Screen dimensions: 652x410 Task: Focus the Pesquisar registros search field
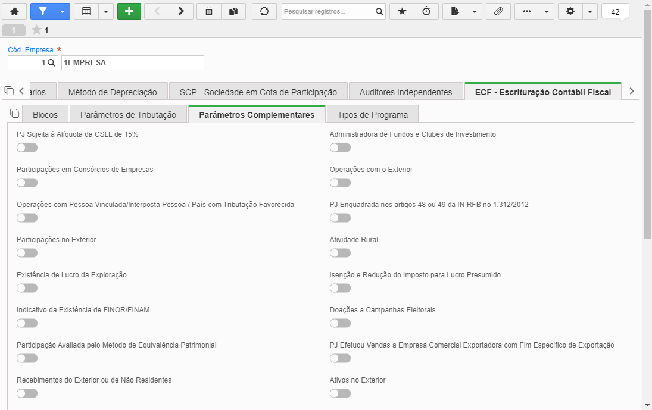(327, 11)
